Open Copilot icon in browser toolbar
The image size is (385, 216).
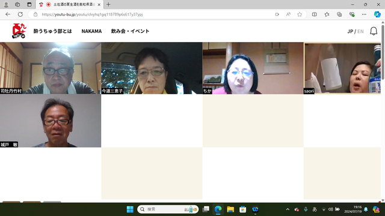pyautogui.click(x=377, y=14)
